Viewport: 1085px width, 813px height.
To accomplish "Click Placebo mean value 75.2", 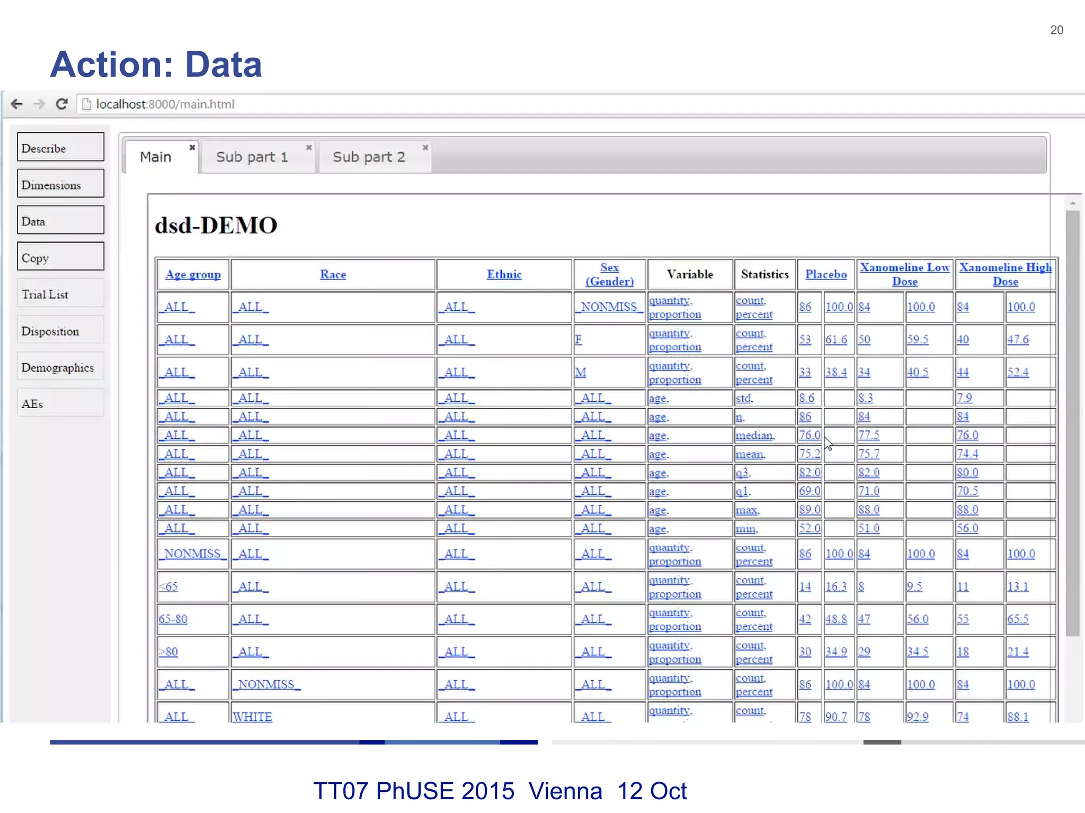I will pos(810,454).
